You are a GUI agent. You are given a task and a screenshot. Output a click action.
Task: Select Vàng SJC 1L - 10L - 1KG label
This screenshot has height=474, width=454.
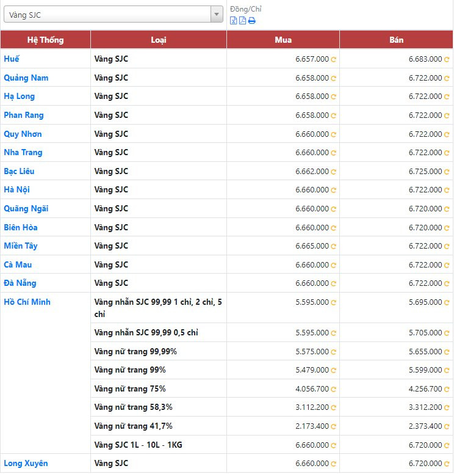click(x=138, y=445)
